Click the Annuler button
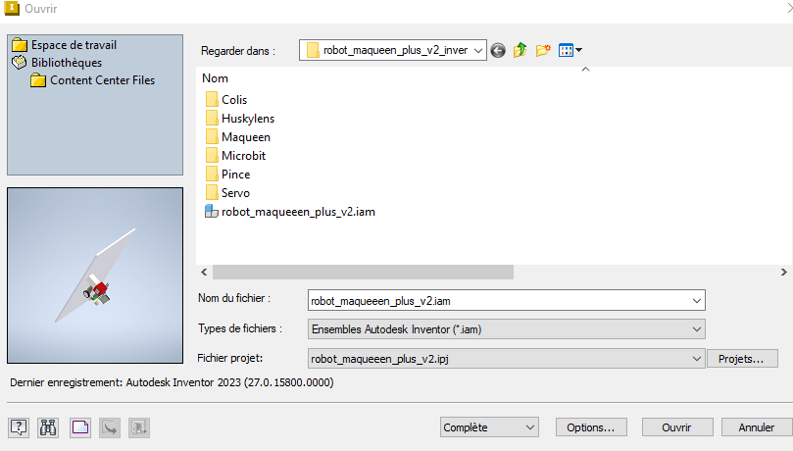This screenshot has width=793, height=451. point(757,427)
